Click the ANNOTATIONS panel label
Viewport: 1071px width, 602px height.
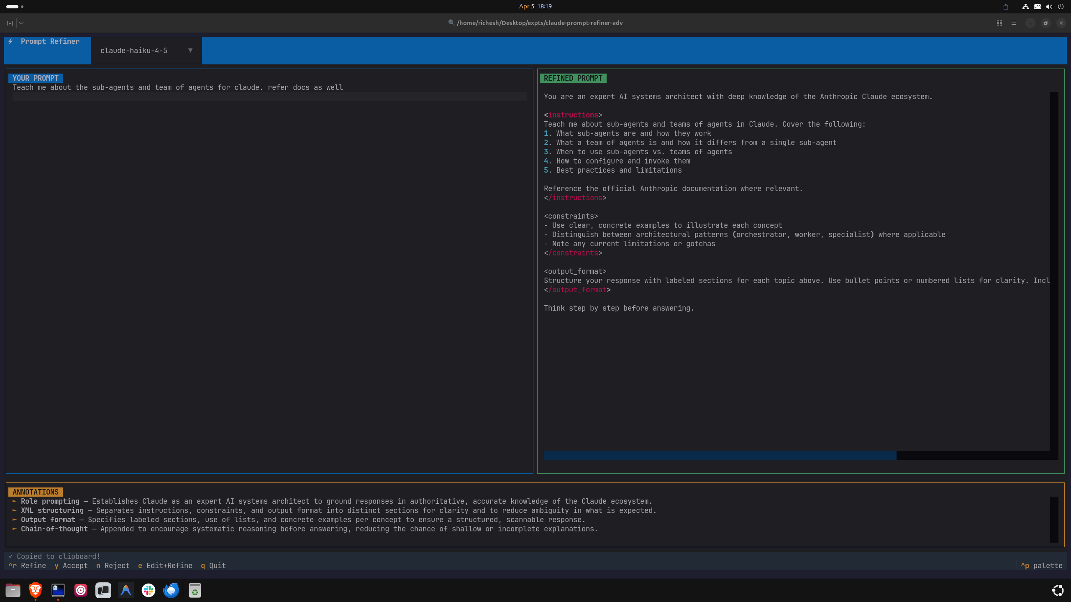point(36,492)
